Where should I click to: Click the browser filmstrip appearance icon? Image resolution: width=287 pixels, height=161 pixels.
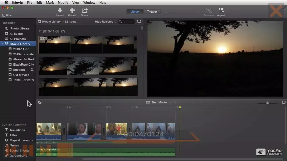click(x=139, y=21)
